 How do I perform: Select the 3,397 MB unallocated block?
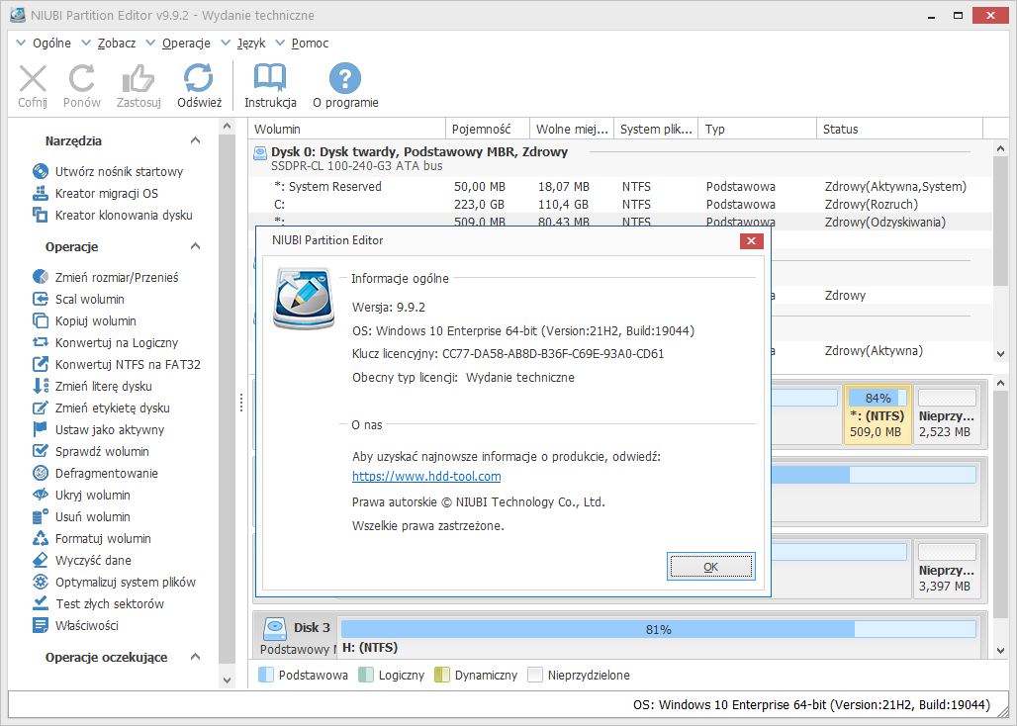[x=947, y=570]
